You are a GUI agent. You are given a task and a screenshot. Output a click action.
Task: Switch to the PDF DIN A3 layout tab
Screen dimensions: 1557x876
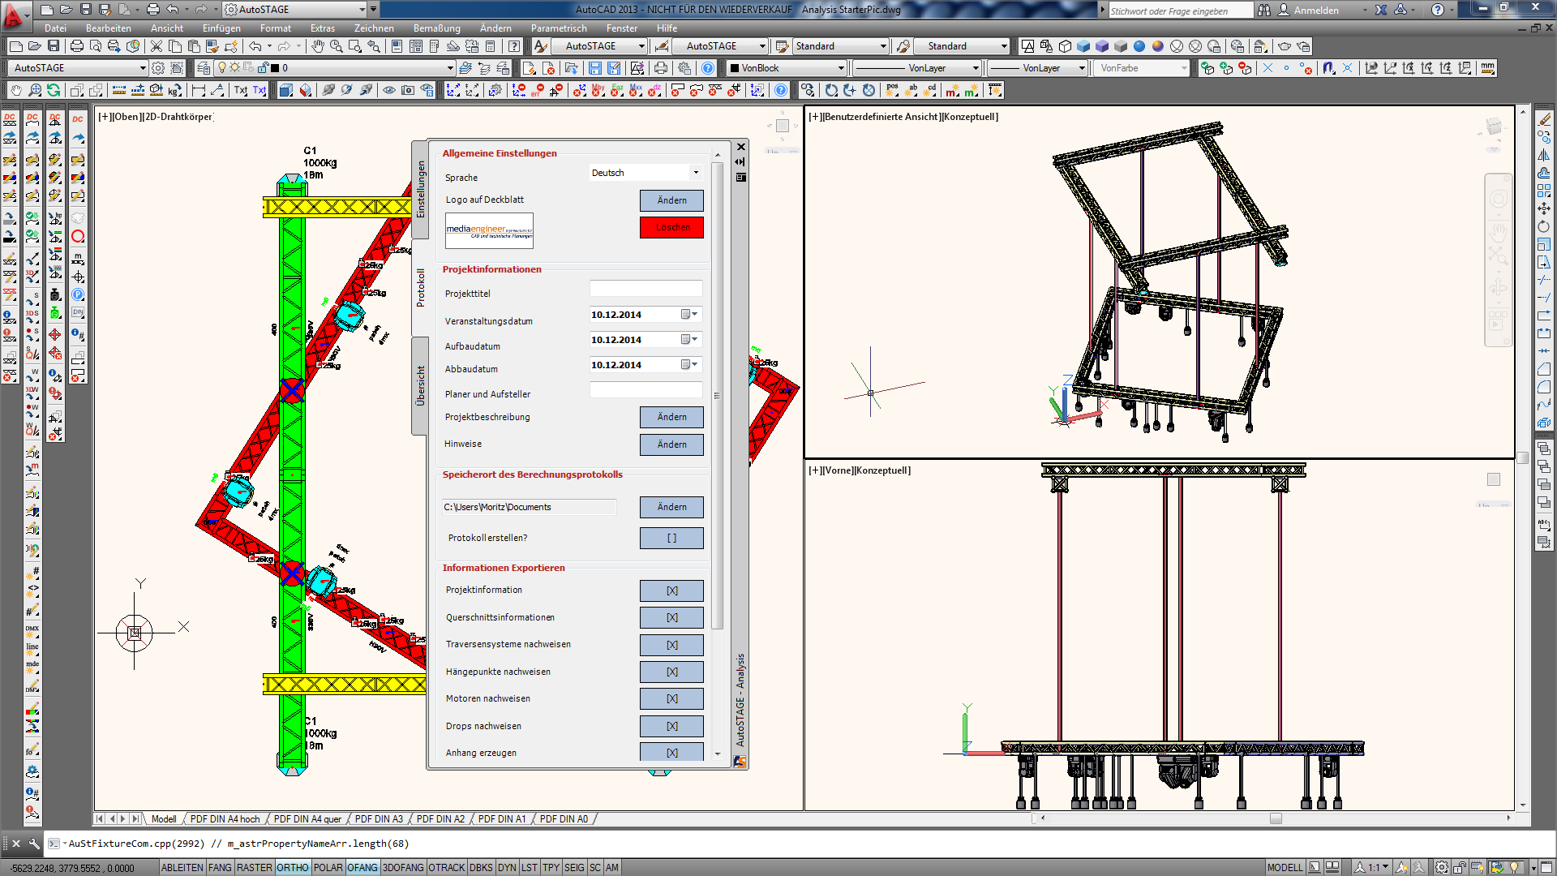379,819
